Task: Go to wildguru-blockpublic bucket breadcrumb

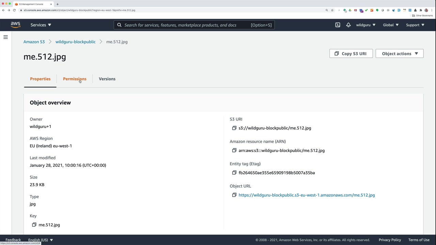Action: [75, 42]
